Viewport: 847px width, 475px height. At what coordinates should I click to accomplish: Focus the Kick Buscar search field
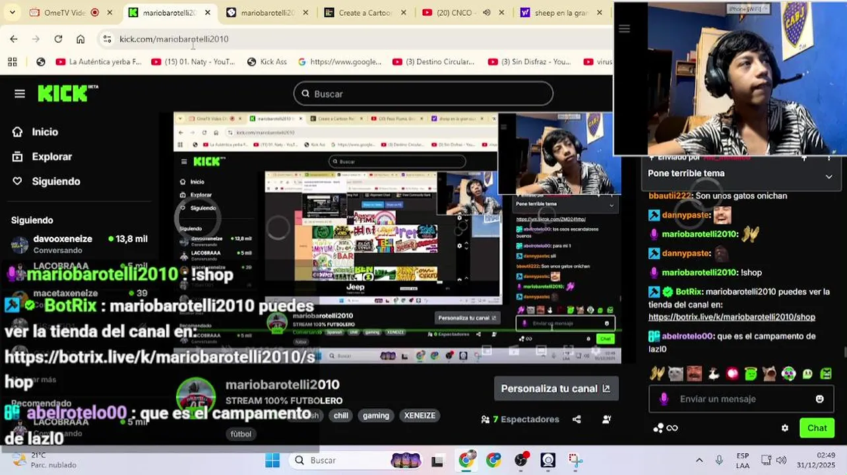tap(423, 94)
